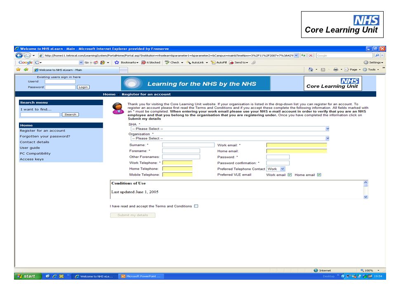The width and height of the screenshot is (396, 297).
Task: Click the Surname input field
Action: click(189, 145)
